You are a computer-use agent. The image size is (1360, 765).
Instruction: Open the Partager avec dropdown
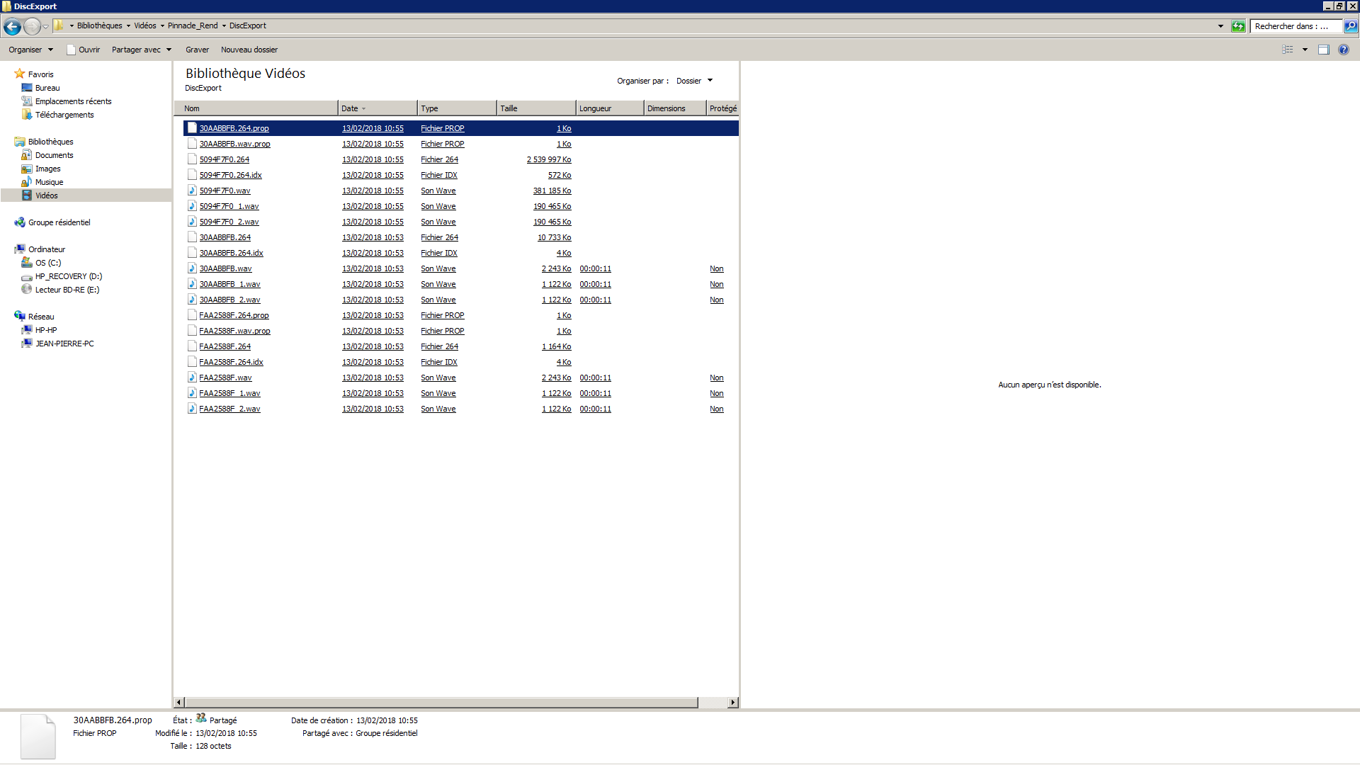pos(141,50)
